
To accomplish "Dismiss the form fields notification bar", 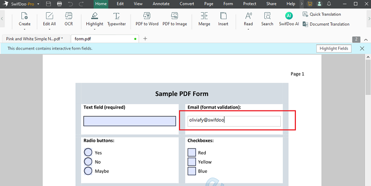I will click(x=362, y=49).
